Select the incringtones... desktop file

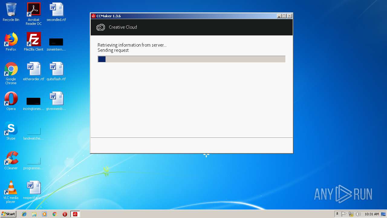[34, 104]
